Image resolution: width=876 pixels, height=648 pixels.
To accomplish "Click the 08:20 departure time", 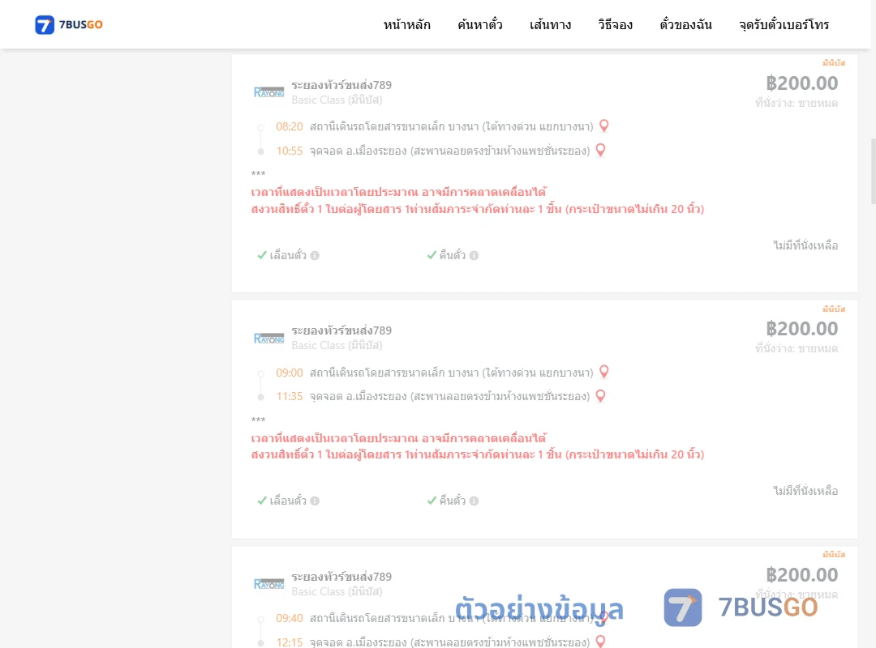I will click(x=290, y=126).
